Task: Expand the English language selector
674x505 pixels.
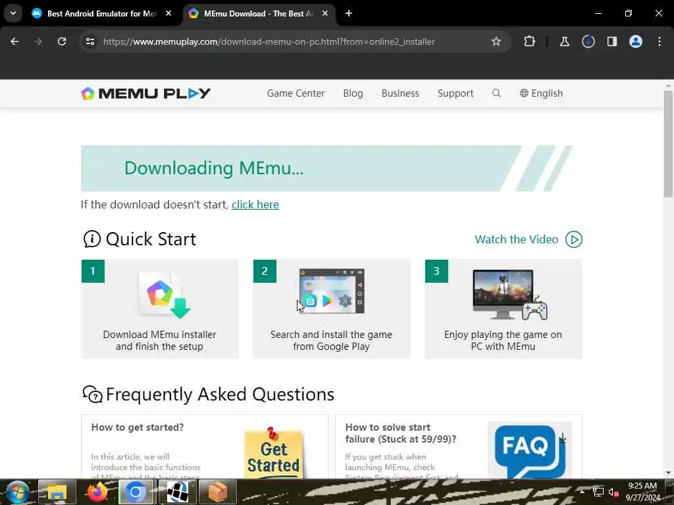Action: click(x=541, y=93)
